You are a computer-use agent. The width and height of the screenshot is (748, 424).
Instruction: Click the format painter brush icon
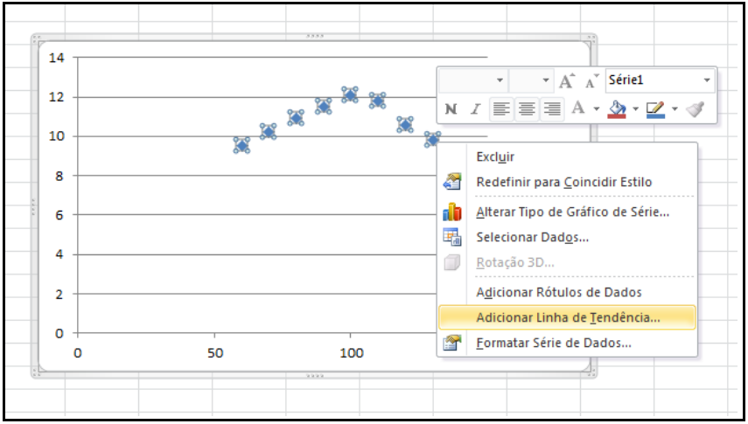tap(696, 109)
